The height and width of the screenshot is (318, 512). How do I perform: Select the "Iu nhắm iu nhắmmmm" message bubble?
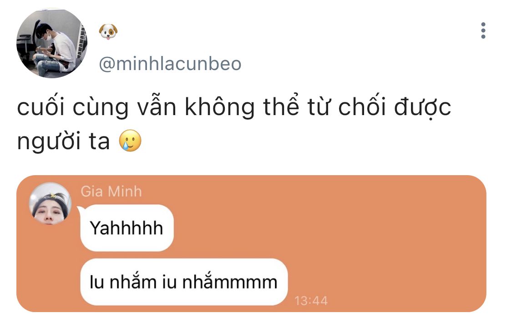click(x=184, y=282)
